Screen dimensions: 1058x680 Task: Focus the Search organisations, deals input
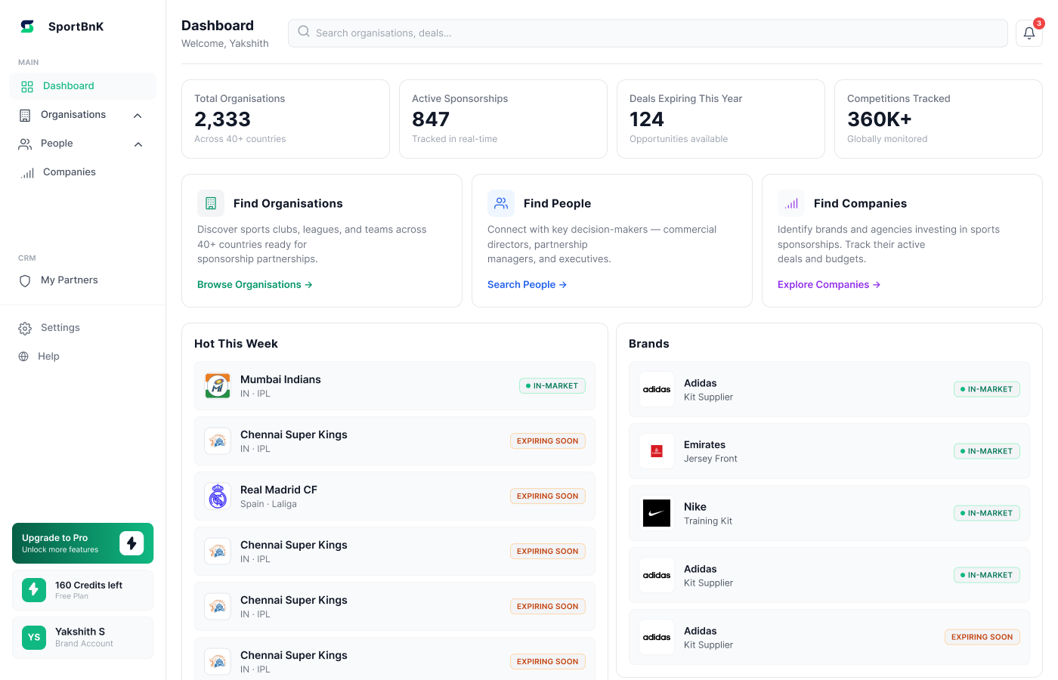pyautogui.click(x=648, y=33)
